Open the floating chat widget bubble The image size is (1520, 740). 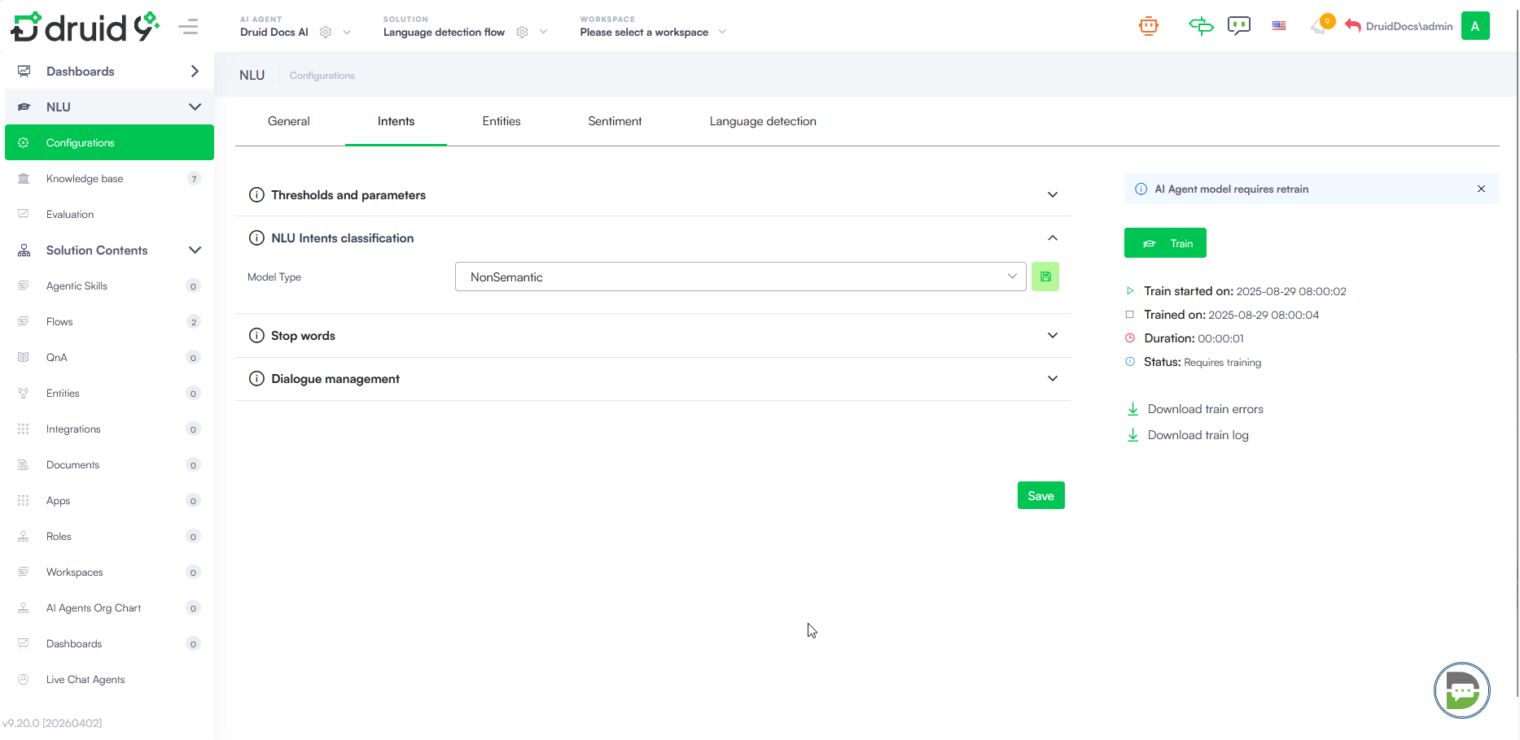pos(1461,690)
